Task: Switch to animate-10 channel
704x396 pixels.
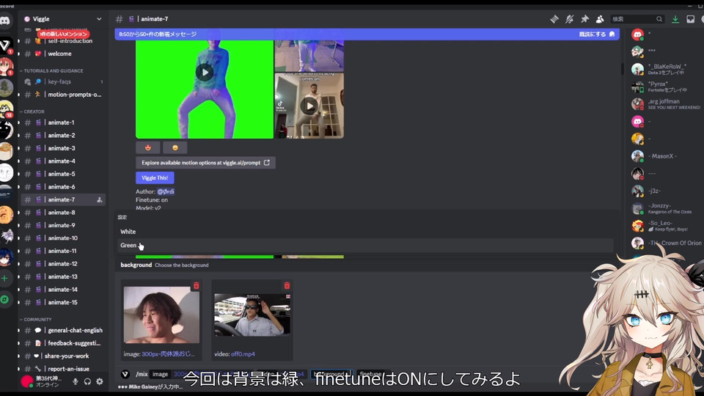Action: pos(63,238)
